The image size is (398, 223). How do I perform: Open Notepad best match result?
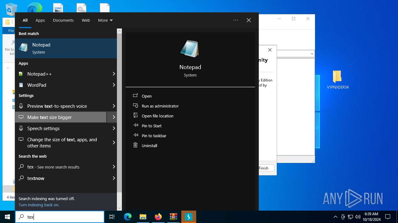click(66, 48)
